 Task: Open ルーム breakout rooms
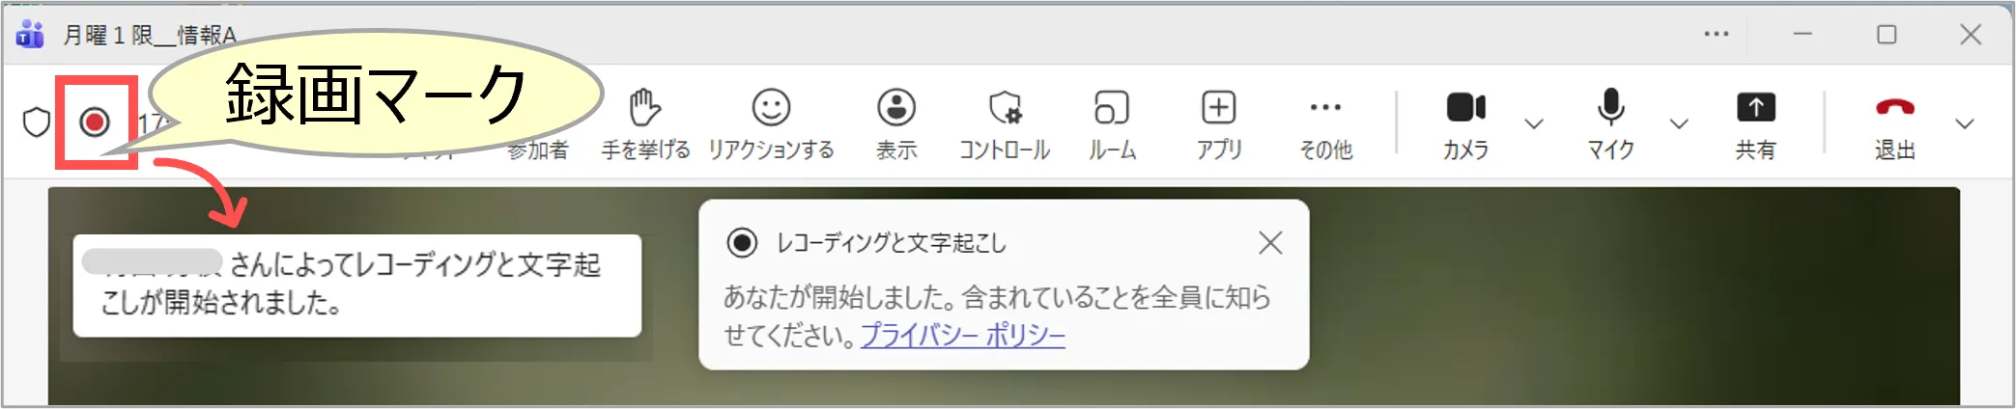pyautogui.click(x=1112, y=123)
